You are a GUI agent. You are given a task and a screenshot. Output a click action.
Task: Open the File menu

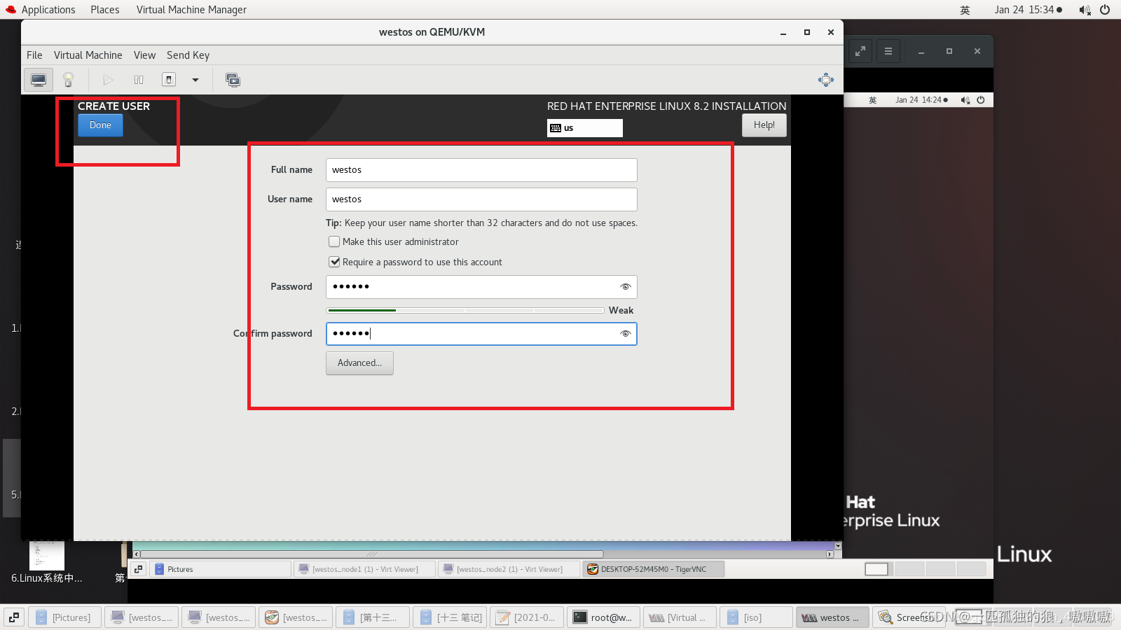click(x=34, y=55)
